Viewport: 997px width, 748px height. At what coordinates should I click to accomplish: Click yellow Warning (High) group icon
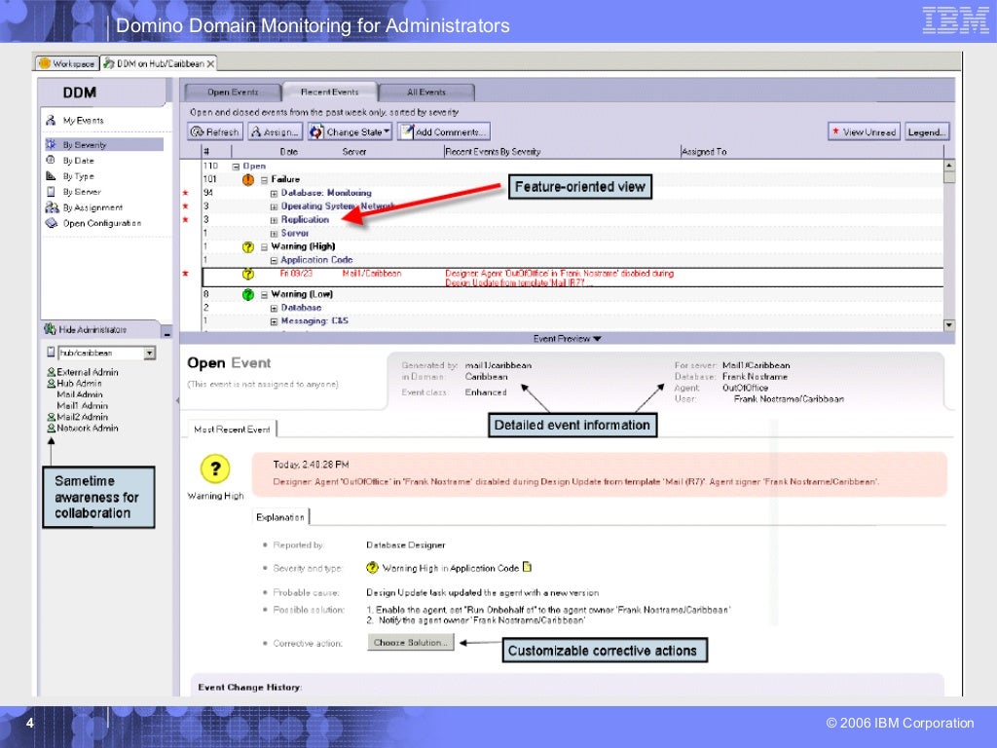click(x=248, y=247)
